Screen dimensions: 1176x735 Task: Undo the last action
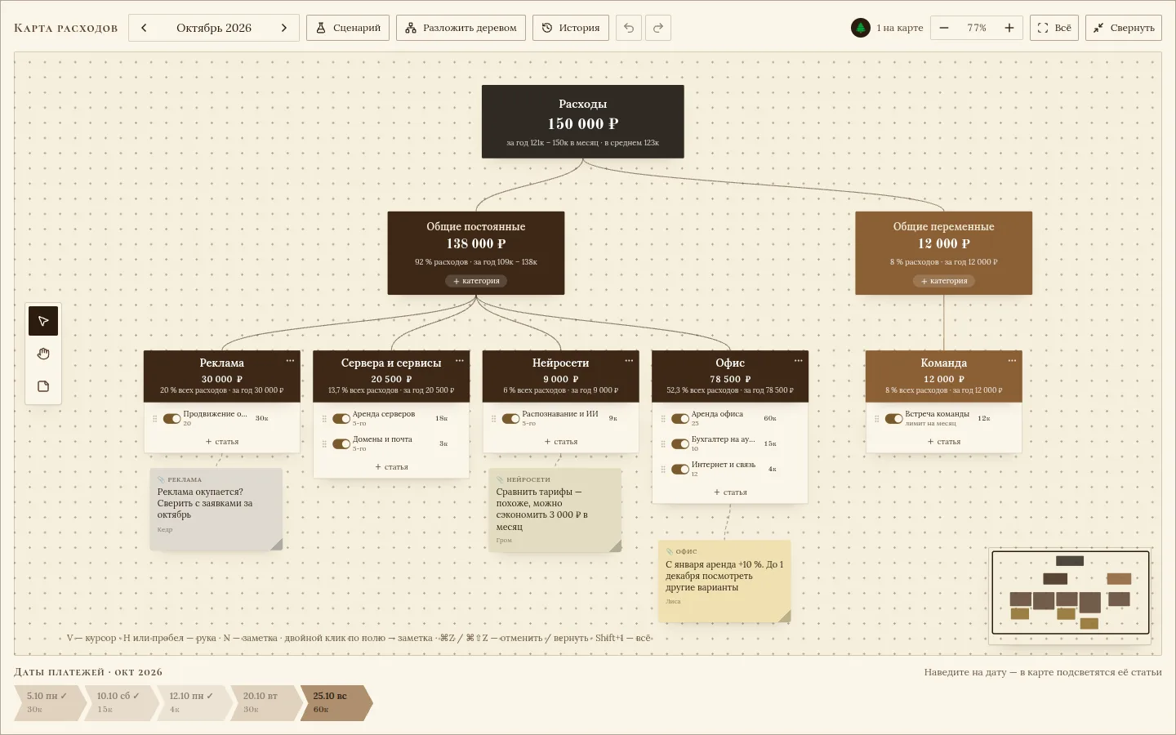tap(629, 28)
